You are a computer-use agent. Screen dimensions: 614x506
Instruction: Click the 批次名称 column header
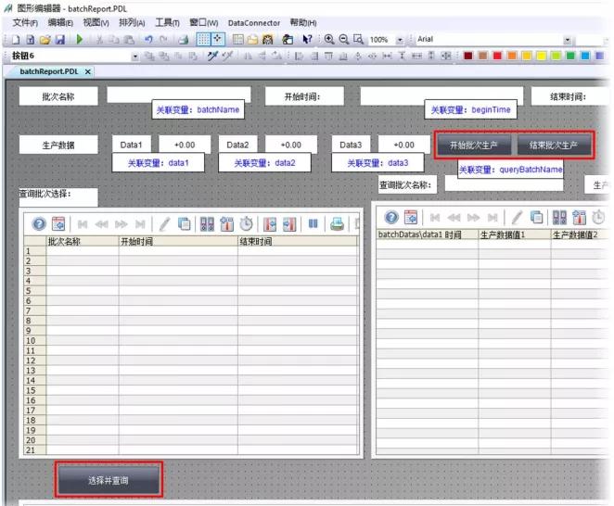(83, 242)
